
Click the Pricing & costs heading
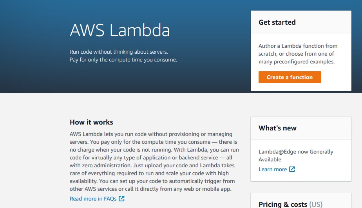coord(283,204)
